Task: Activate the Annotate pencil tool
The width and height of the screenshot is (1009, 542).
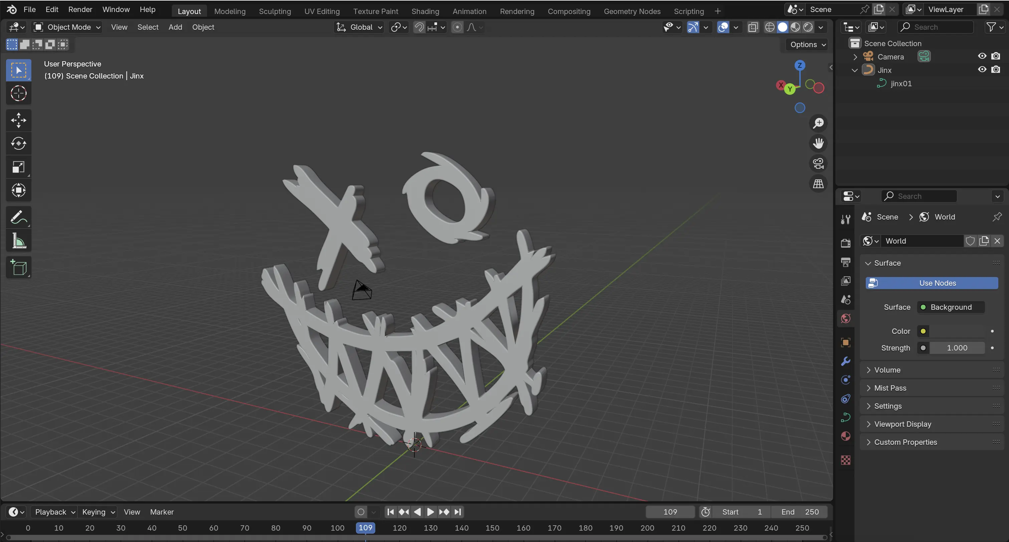Action: (18, 217)
